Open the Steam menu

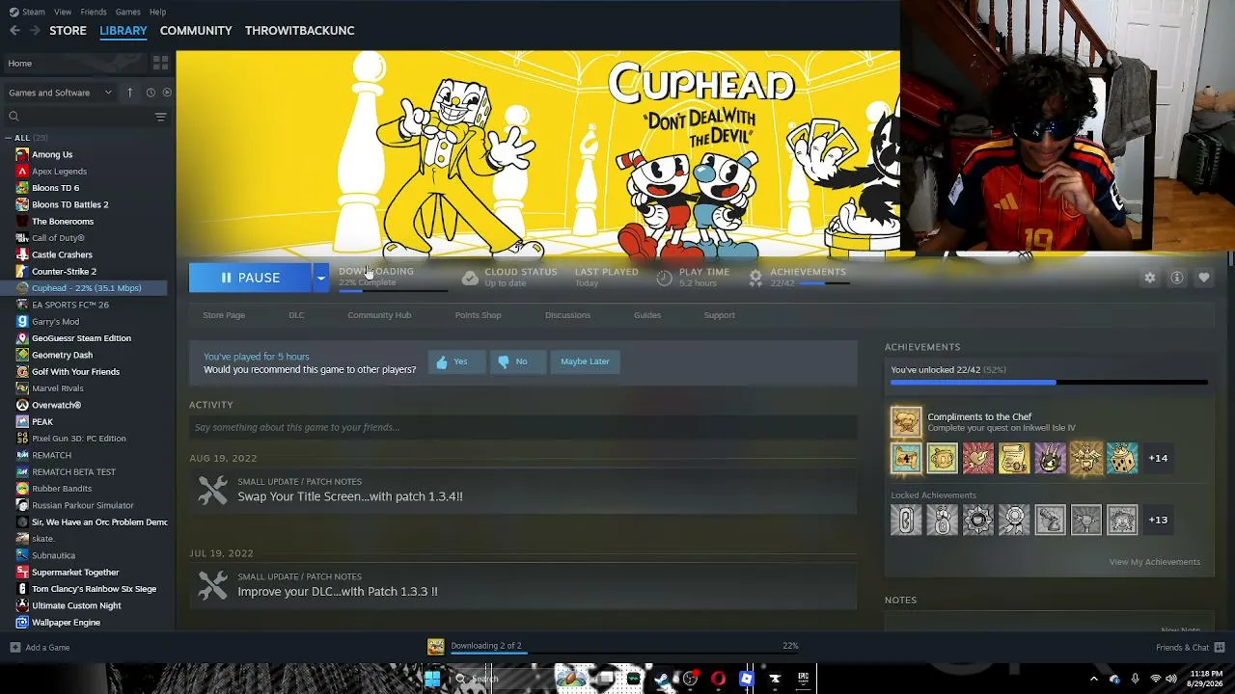pos(28,12)
